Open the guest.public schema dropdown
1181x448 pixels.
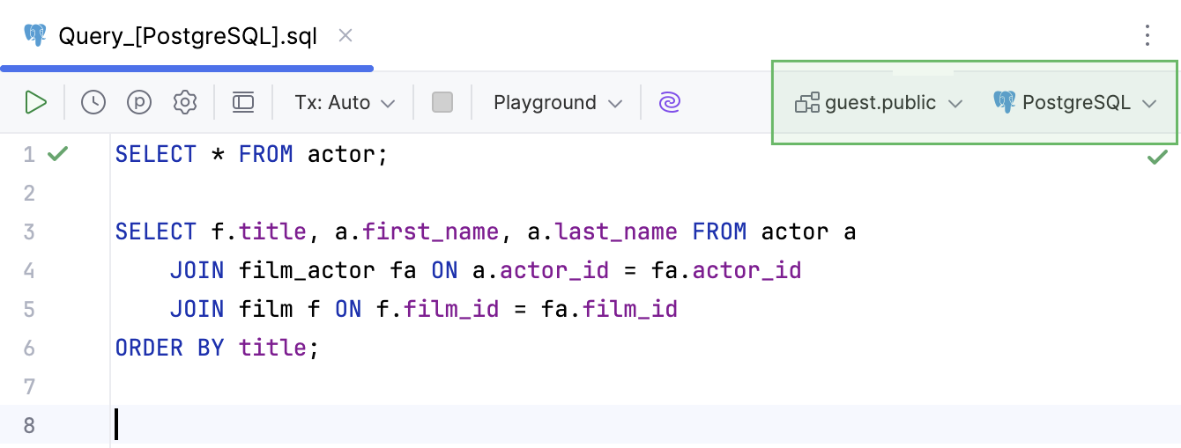(879, 103)
